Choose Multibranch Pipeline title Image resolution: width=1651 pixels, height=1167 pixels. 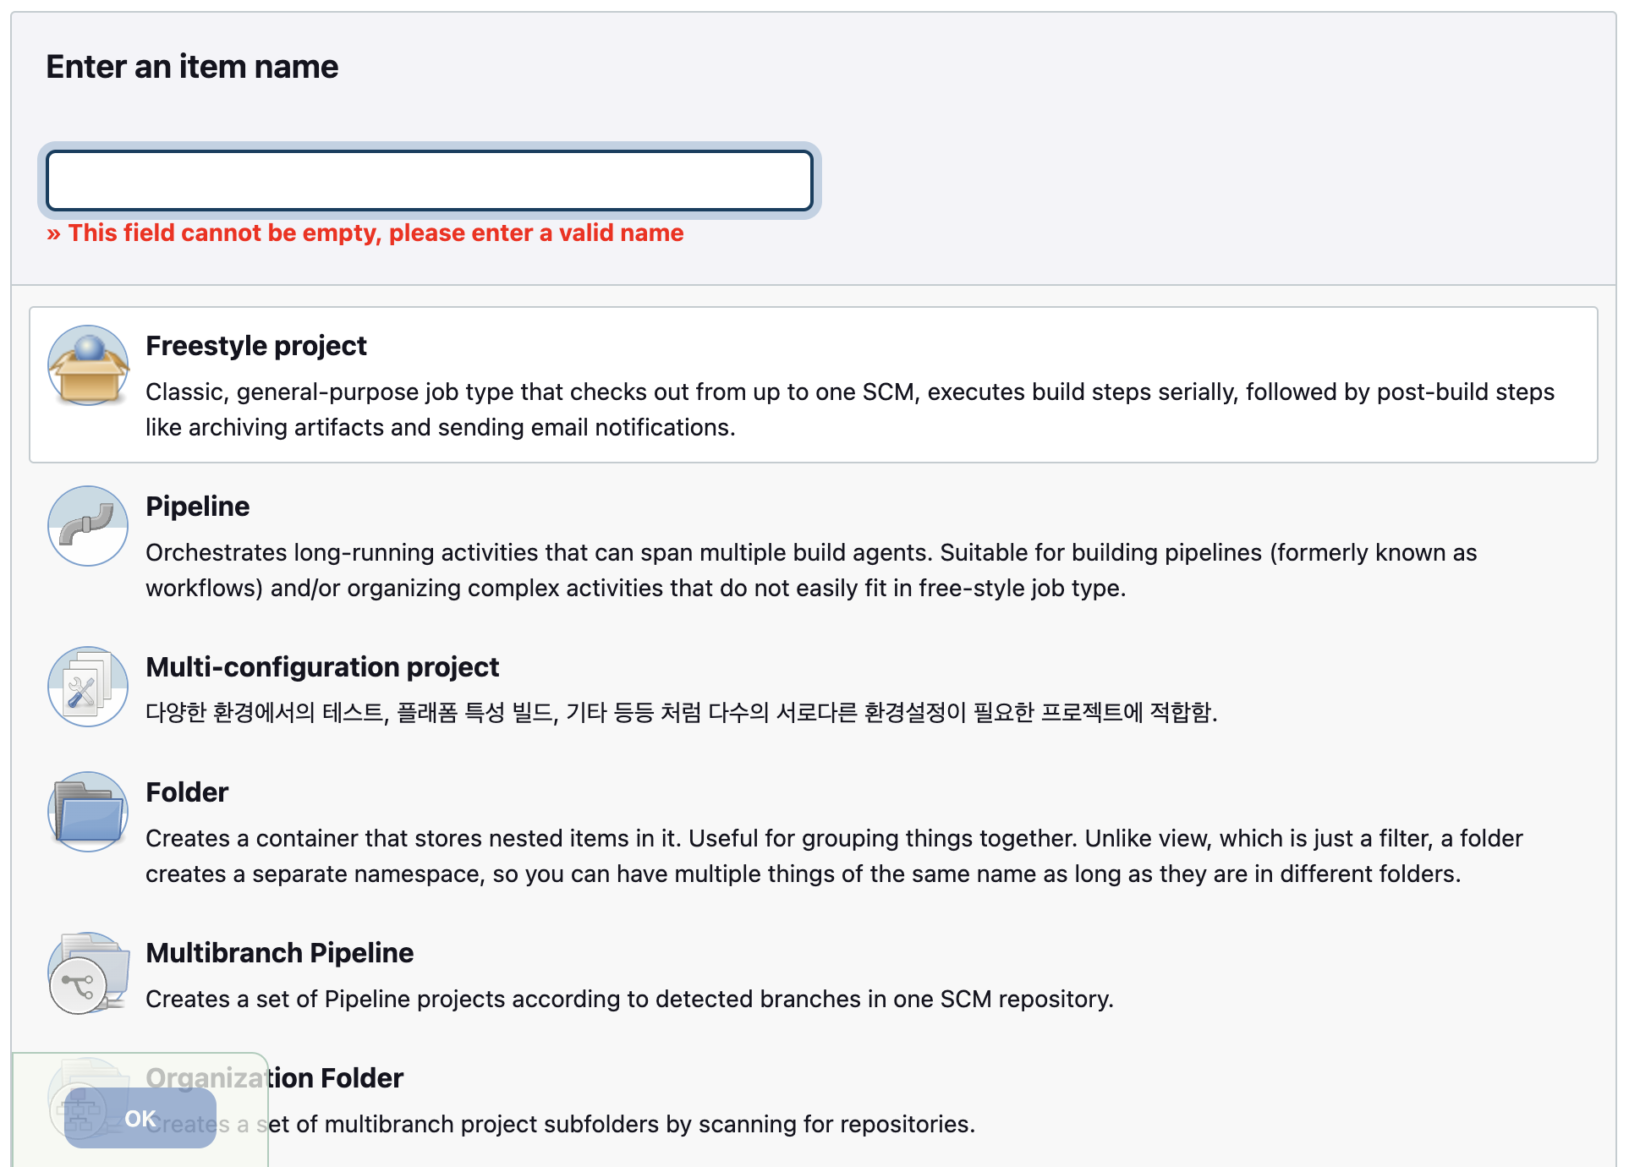[279, 953]
